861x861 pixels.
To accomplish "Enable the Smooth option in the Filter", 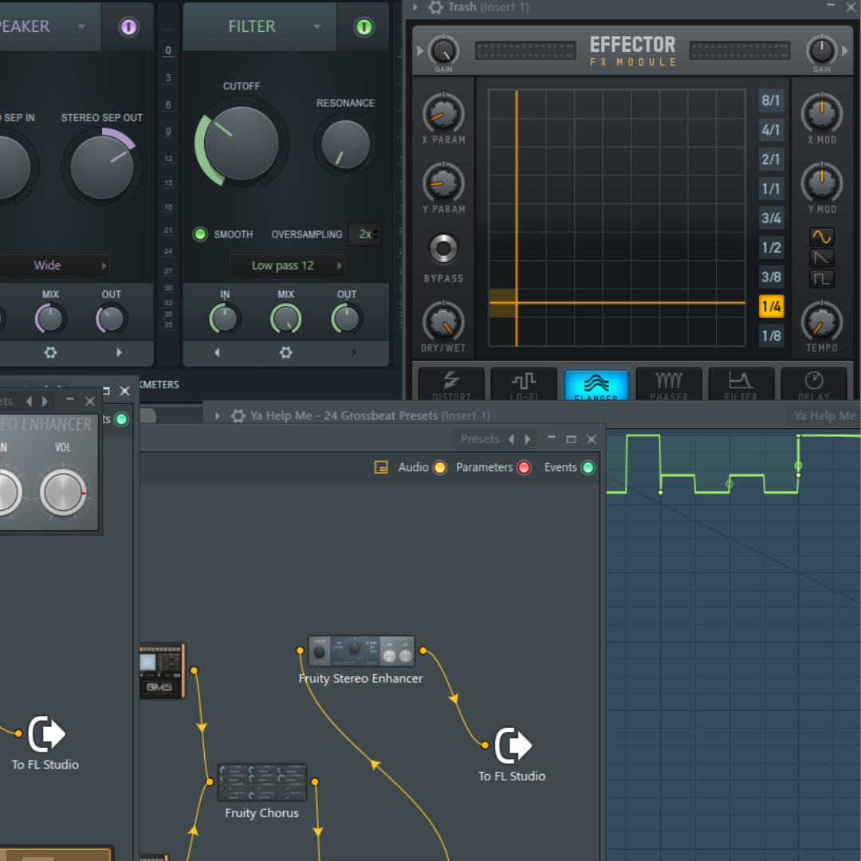I will [x=200, y=234].
